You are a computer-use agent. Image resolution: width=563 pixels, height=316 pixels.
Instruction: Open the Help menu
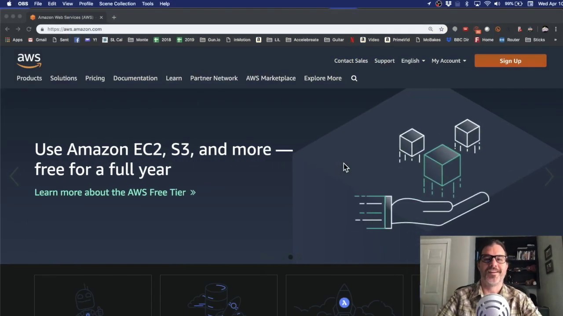click(165, 4)
